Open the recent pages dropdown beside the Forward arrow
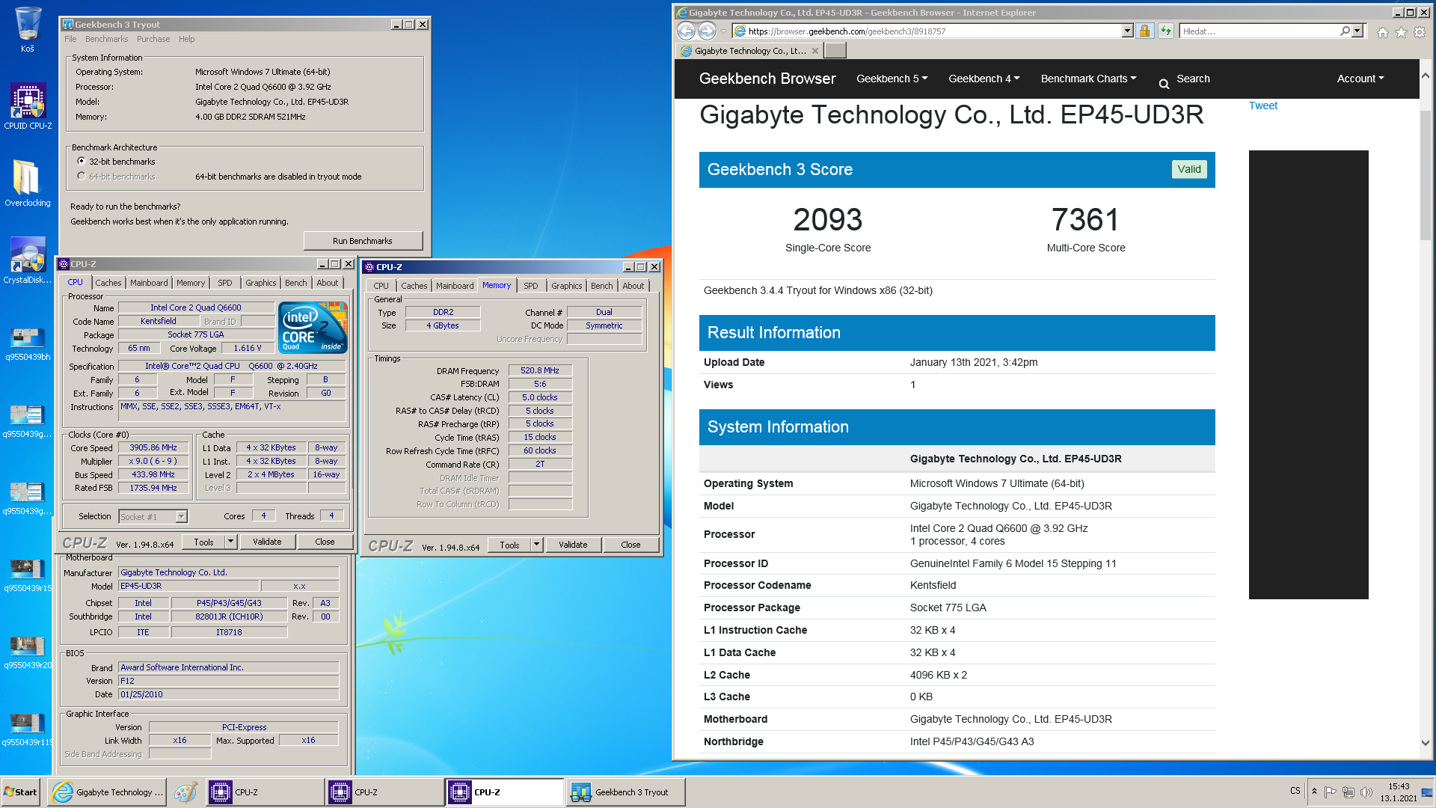The height and width of the screenshot is (808, 1436). [723, 31]
